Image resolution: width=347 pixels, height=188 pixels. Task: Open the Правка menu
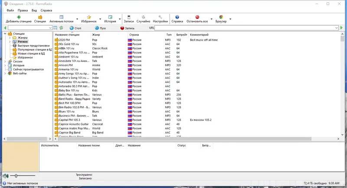(x=23, y=10)
